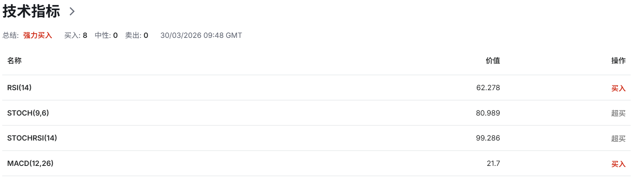Click the 操作 column header
The image size is (632, 178).
pos(618,61)
